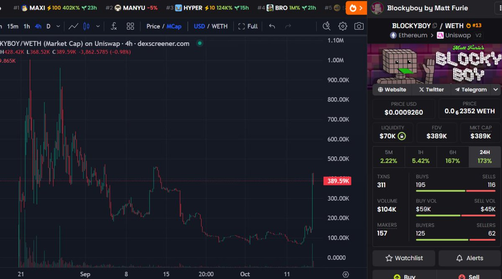Click the Blockyboy token avatar

point(377,8)
